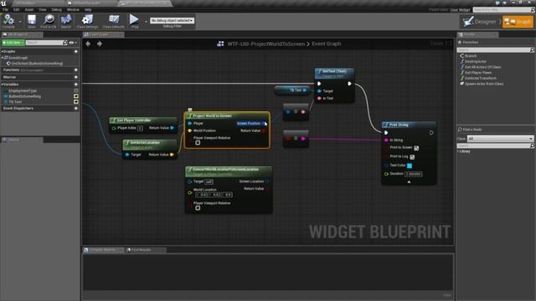The height and width of the screenshot is (301, 536).
Task: Click the Palette search magnifier icon
Action: coord(532,50)
